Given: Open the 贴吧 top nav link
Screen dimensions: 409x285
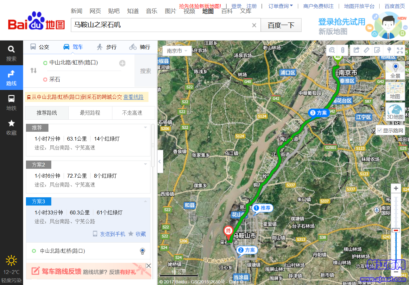Looking at the screenshot, I should click(x=114, y=11).
